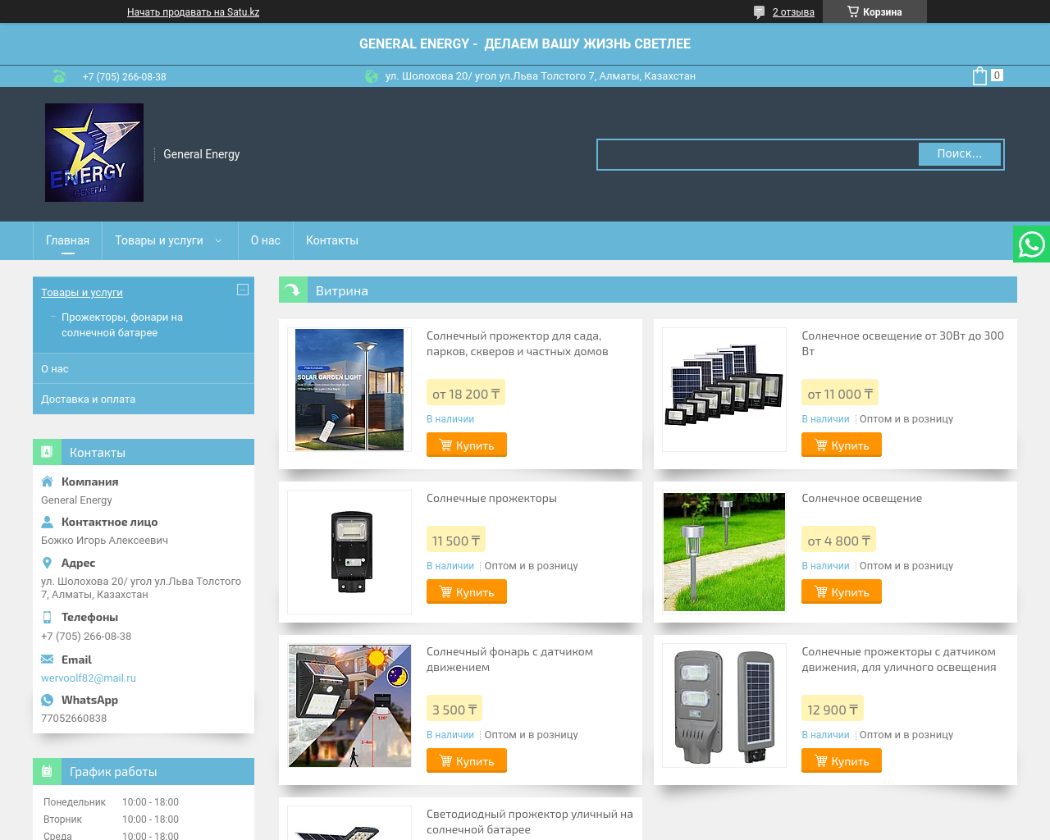This screenshot has height=840, width=1050.
Task: Open the solar panel kits product thumbnail
Action: pyautogui.click(x=724, y=390)
